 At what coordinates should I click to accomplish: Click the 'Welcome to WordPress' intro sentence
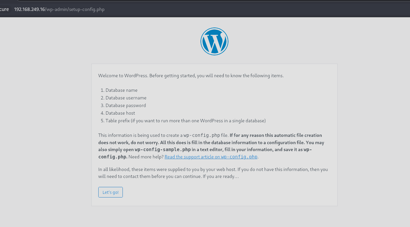click(x=191, y=76)
